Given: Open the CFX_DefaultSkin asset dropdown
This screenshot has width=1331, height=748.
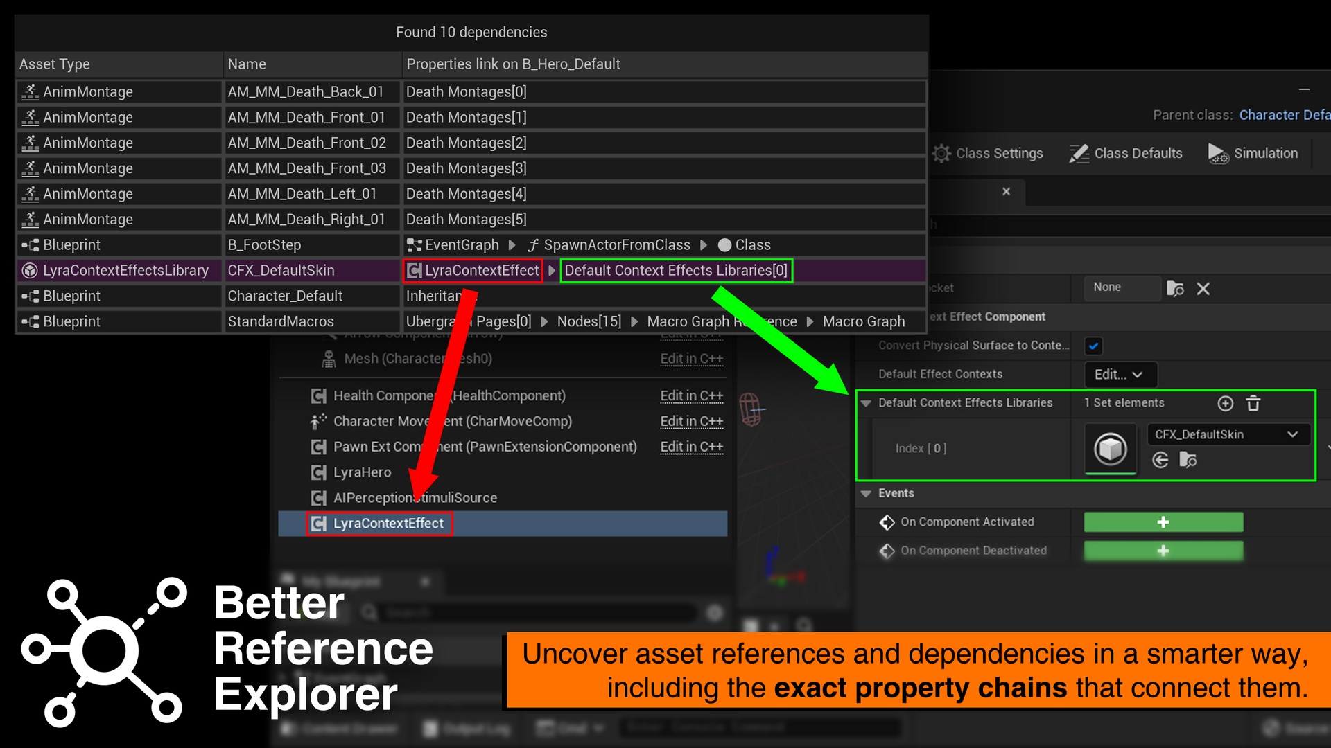Looking at the screenshot, I should coord(1228,434).
